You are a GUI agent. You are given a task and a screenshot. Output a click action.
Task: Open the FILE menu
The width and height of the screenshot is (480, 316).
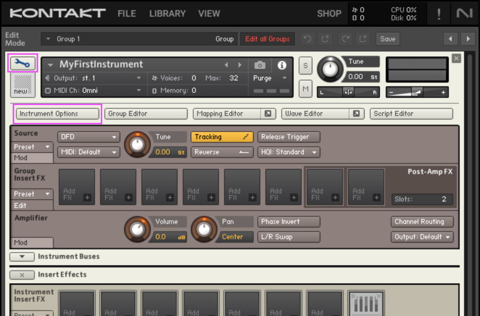pos(128,14)
